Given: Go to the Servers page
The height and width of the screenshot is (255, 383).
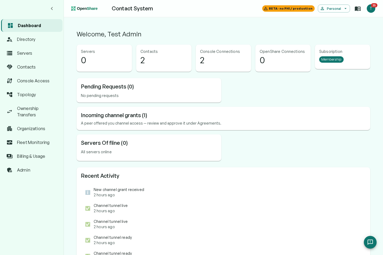Looking at the screenshot, I should click(x=32, y=53).
